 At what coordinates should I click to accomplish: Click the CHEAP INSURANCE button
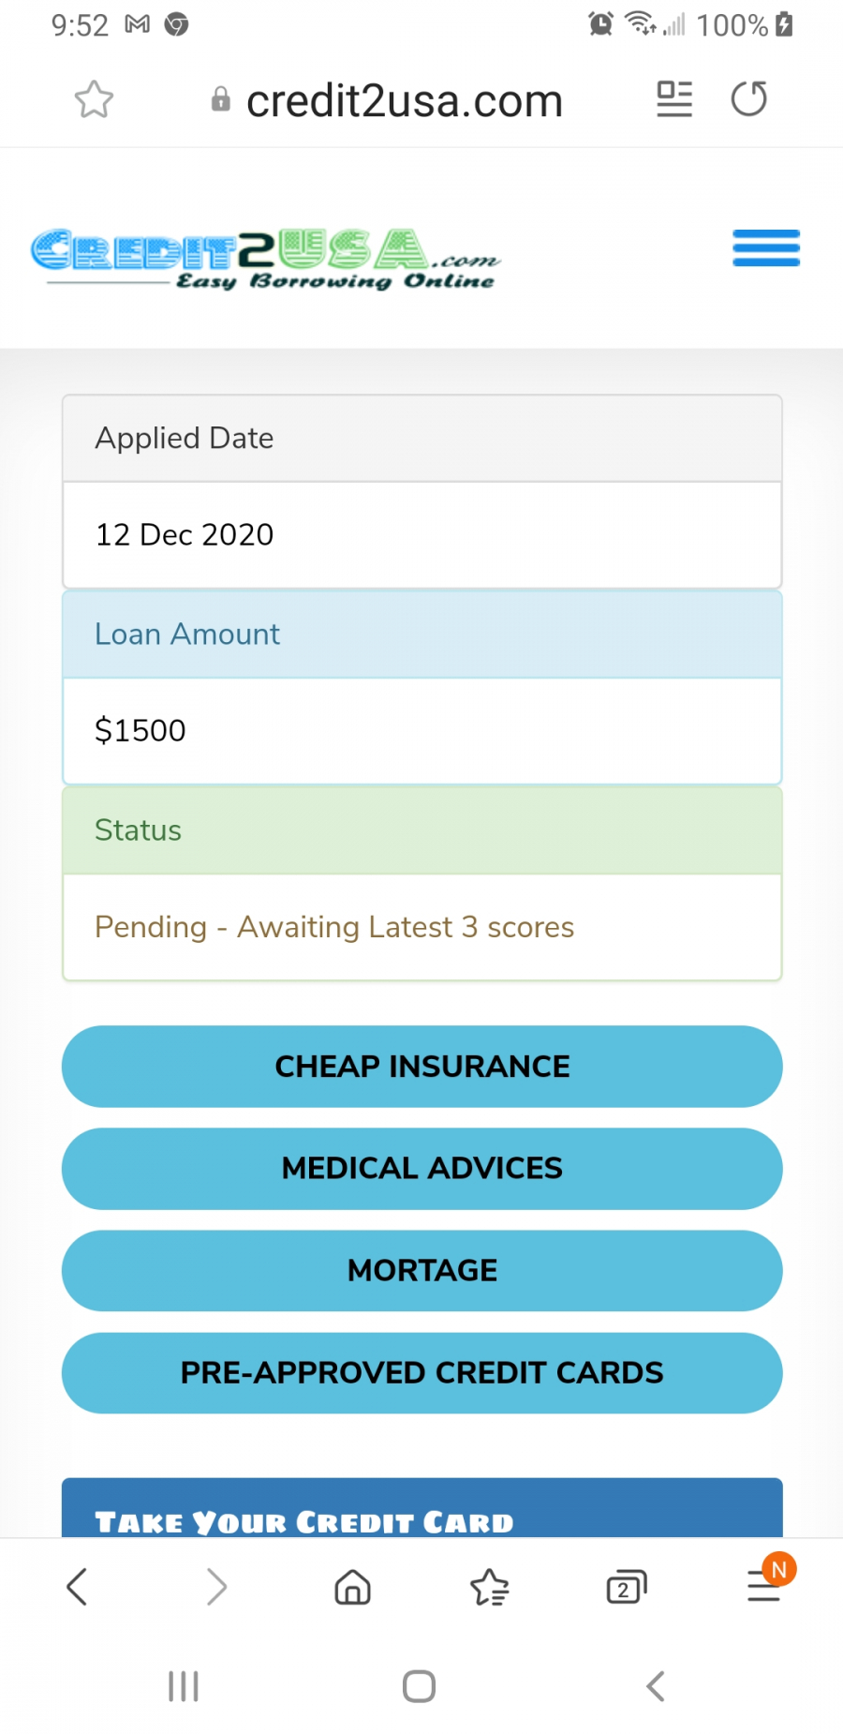point(421,1067)
